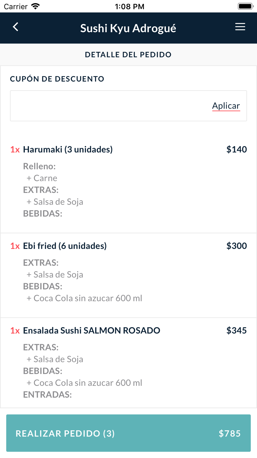Tap the battery indicator icon

(245, 6)
